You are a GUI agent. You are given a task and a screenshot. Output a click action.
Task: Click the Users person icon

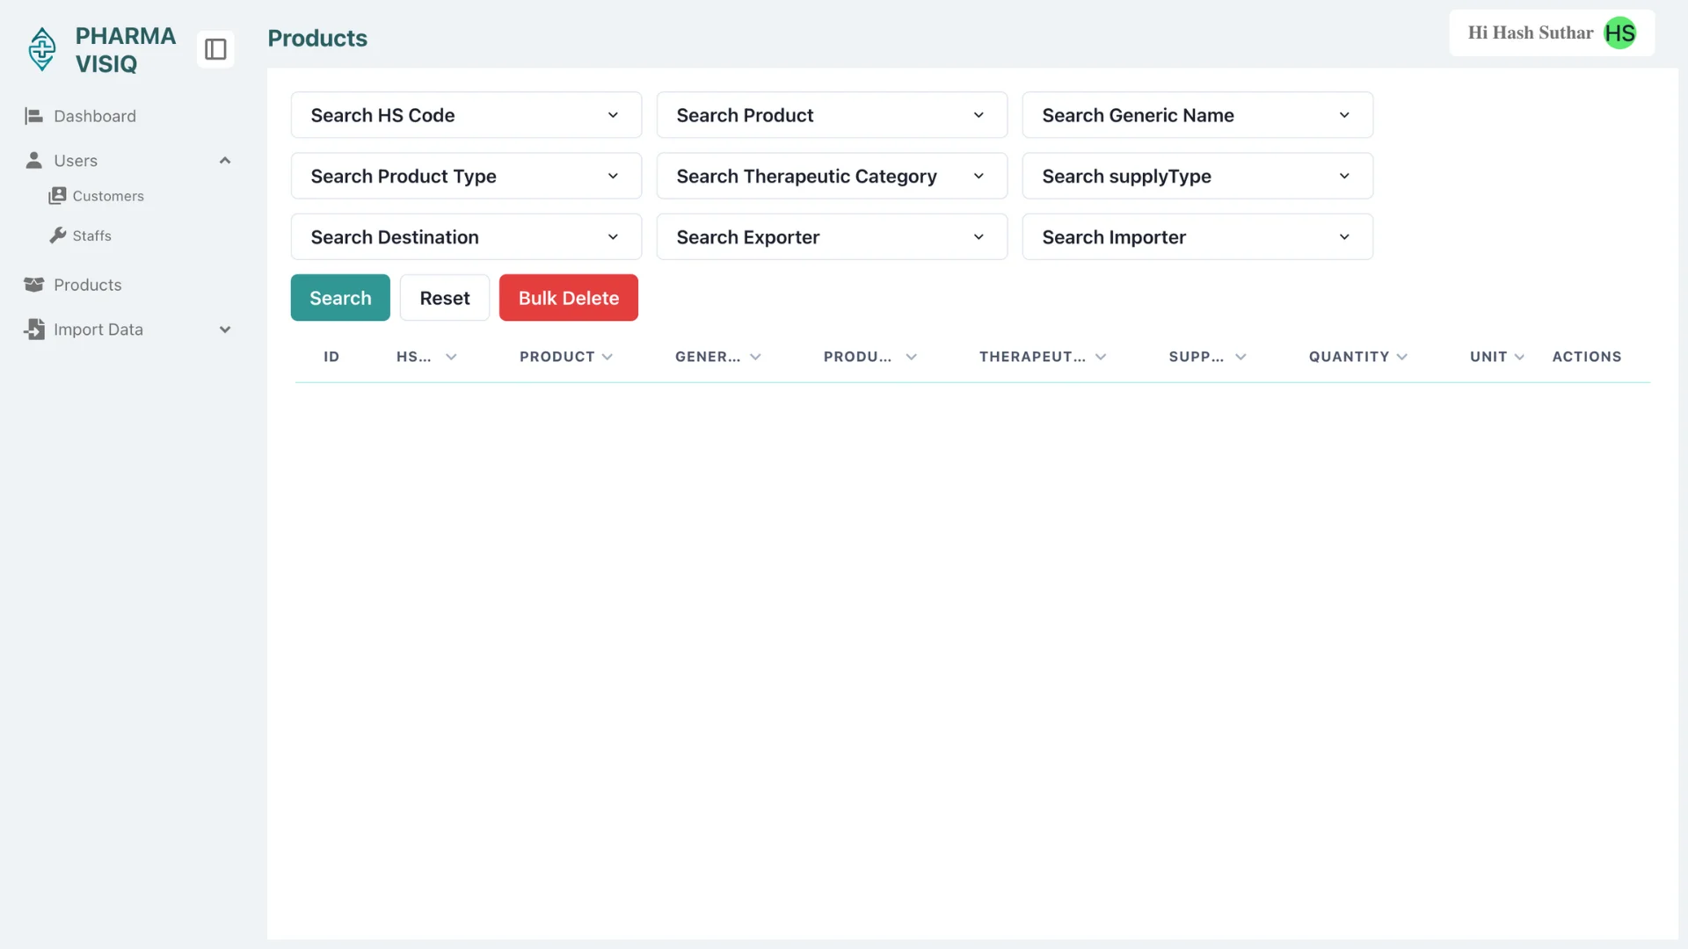(33, 161)
